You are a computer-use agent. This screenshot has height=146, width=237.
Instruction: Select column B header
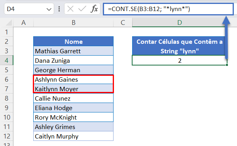point(74,22)
